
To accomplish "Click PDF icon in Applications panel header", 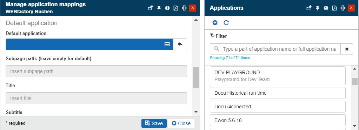I will point(334,8).
